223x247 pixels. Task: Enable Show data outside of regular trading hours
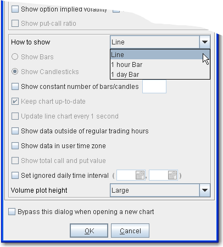[x=15, y=131]
